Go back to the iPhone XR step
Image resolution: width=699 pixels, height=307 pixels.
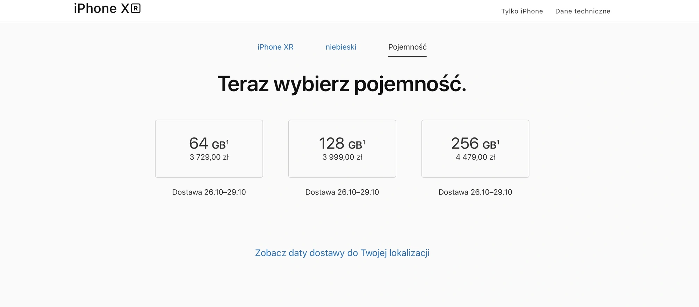tap(275, 47)
